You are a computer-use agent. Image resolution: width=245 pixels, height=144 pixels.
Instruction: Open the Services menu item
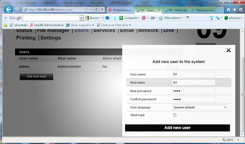coord(104,31)
